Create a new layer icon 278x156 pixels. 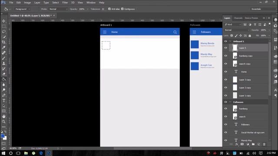pyautogui.click(x=259, y=144)
